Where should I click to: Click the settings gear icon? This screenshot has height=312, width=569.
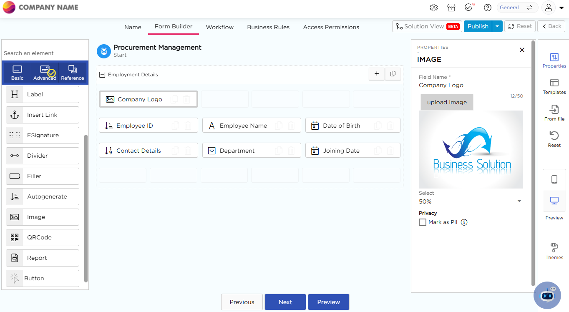point(434,8)
